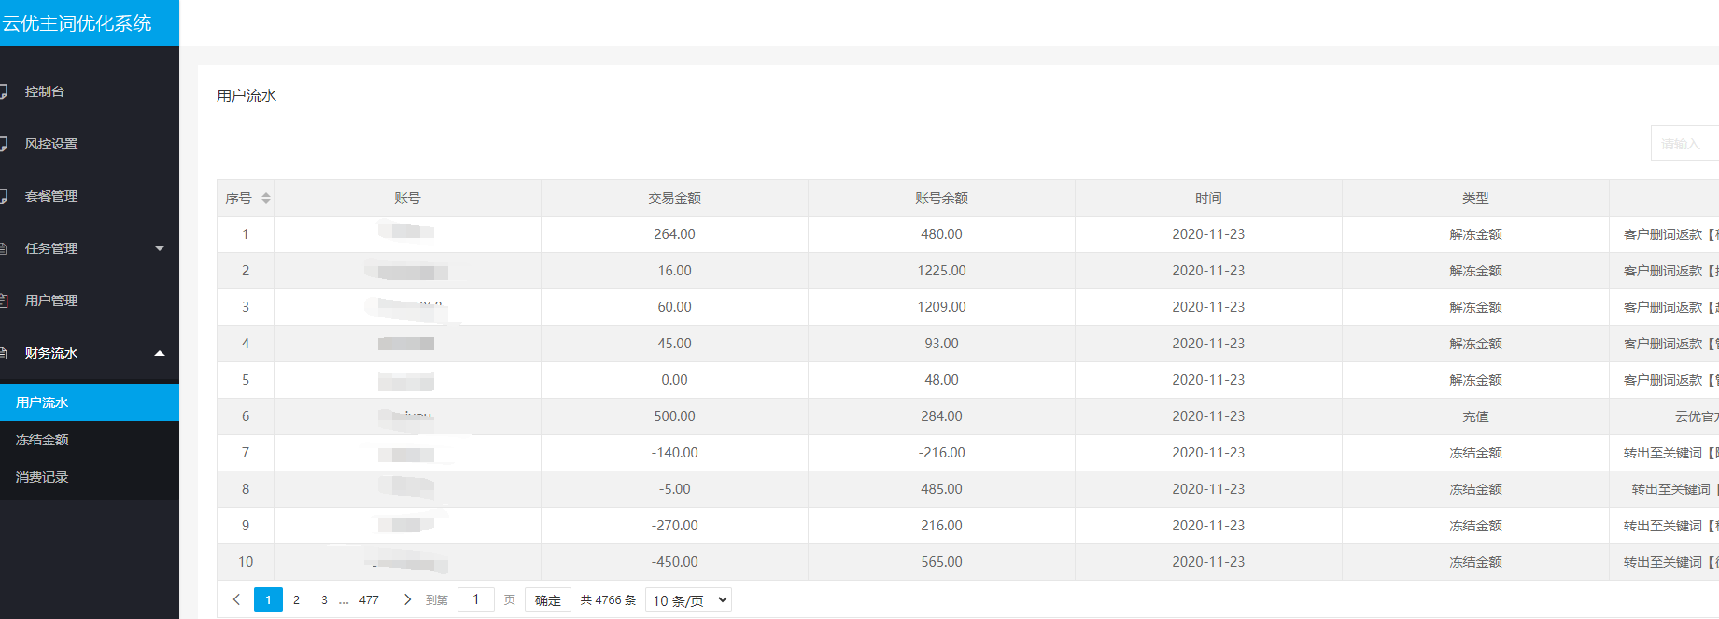Jump to last page 477
Viewport: 1719px width, 619px height.
pyautogui.click(x=369, y=599)
